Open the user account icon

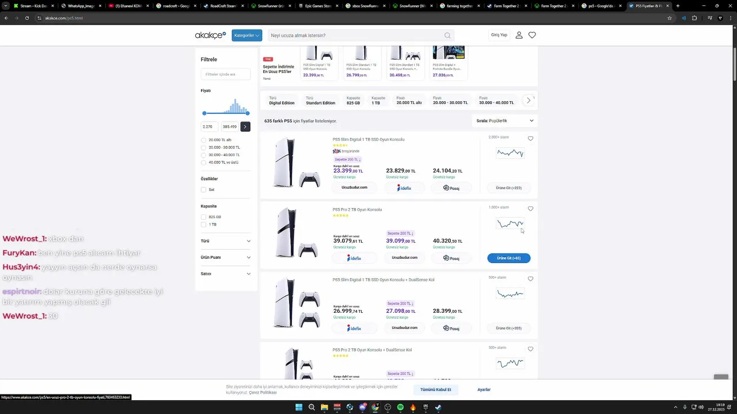(519, 35)
